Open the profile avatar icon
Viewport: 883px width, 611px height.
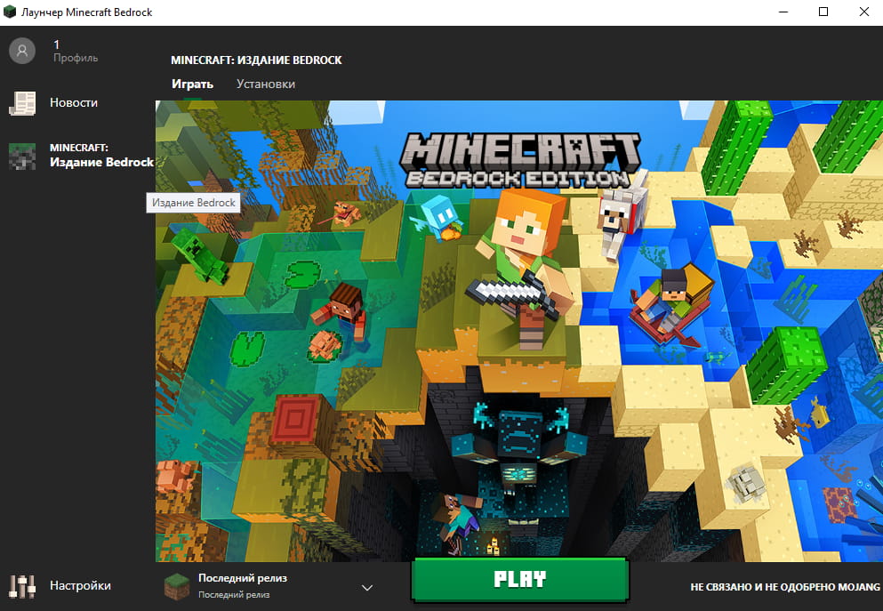pyautogui.click(x=22, y=51)
